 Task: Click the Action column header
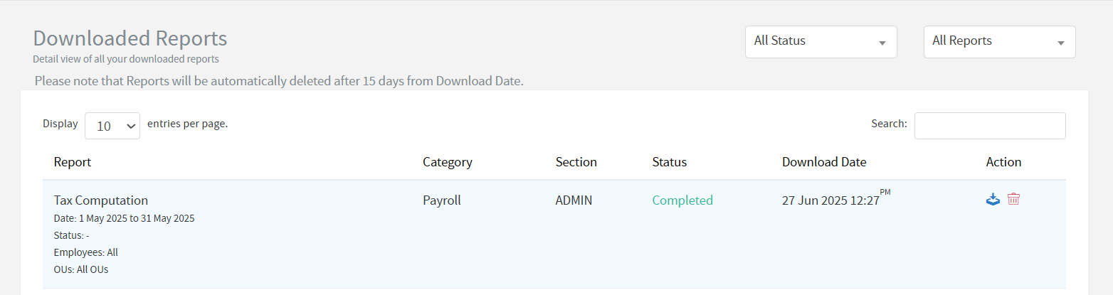coord(1003,162)
